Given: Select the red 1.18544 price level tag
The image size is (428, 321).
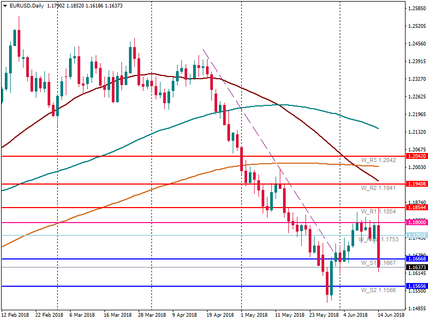Looking at the screenshot, I should (x=416, y=207).
